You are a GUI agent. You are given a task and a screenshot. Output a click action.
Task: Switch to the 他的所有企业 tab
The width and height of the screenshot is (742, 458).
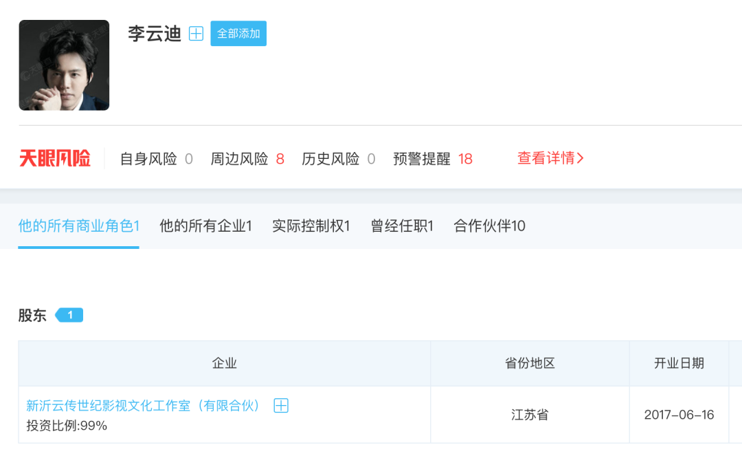(x=205, y=226)
